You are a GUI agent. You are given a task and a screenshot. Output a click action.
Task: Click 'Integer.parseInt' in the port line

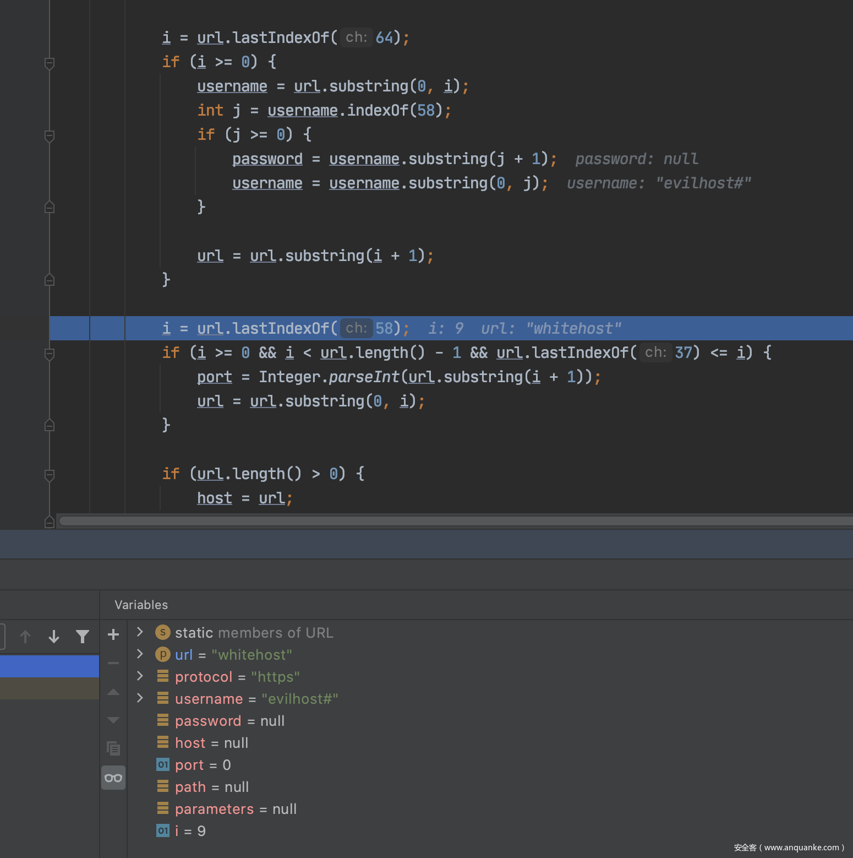pos(329,377)
